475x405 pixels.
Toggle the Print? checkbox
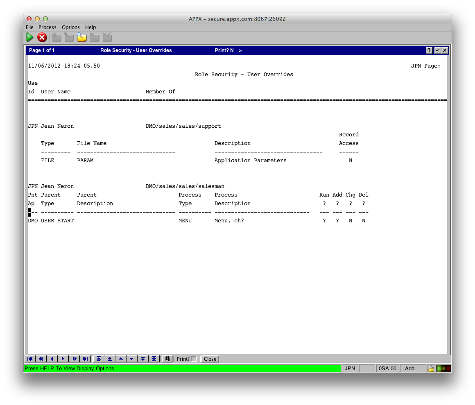pos(194,359)
